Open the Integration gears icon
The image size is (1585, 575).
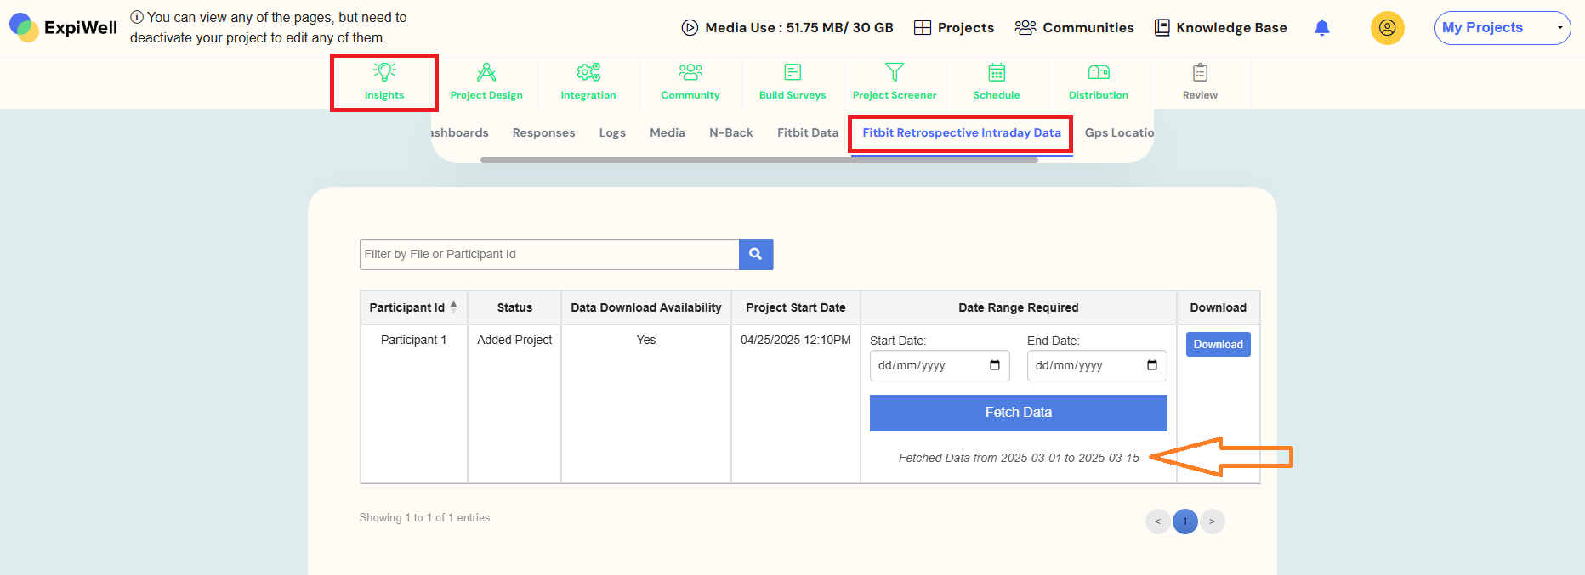(x=588, y=72)
